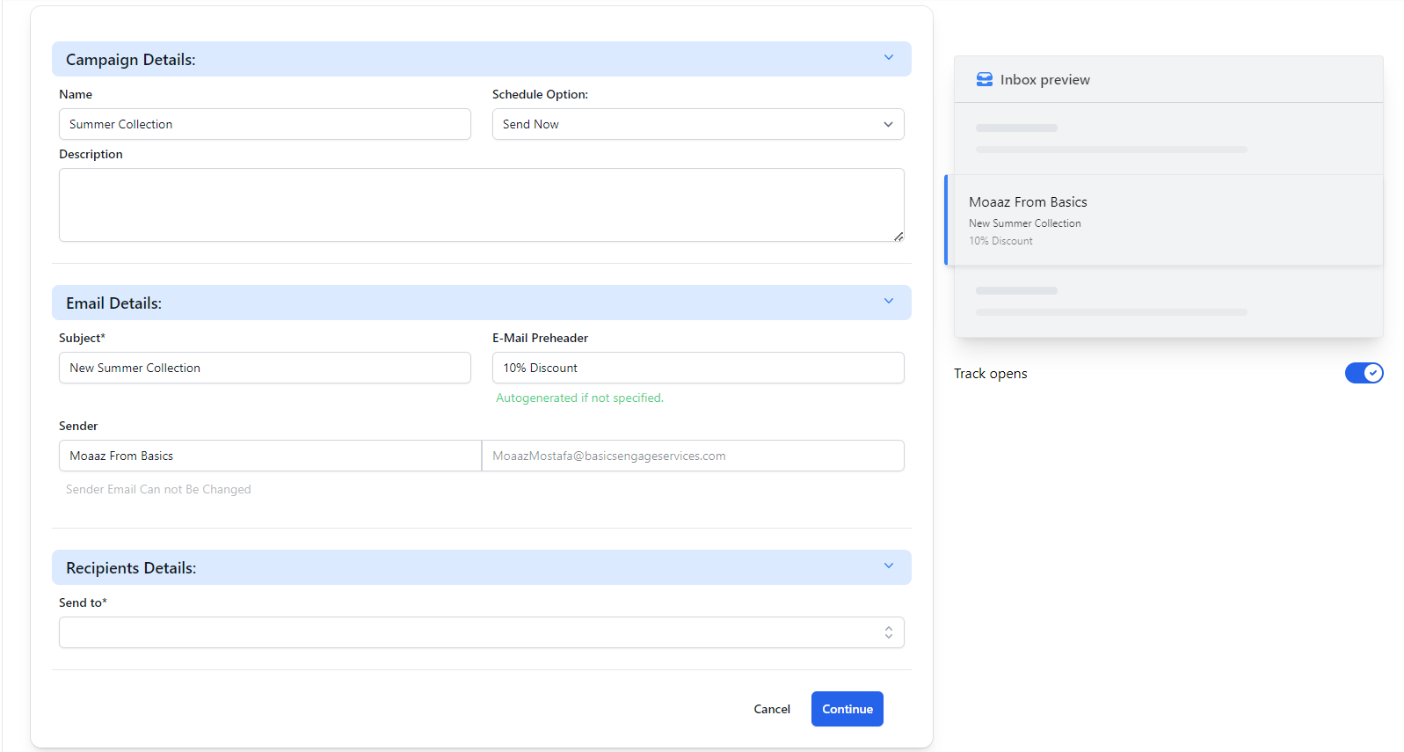
Task: Click the 'E-Mail Preheader' label
Action: [540, 338]
